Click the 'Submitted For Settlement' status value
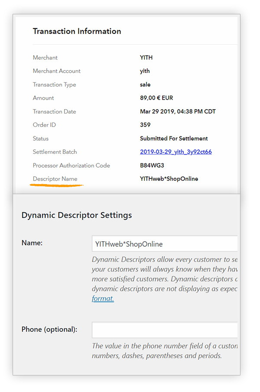Image resolution: width=260 pixels, height=392 pixels. [174, 139]
